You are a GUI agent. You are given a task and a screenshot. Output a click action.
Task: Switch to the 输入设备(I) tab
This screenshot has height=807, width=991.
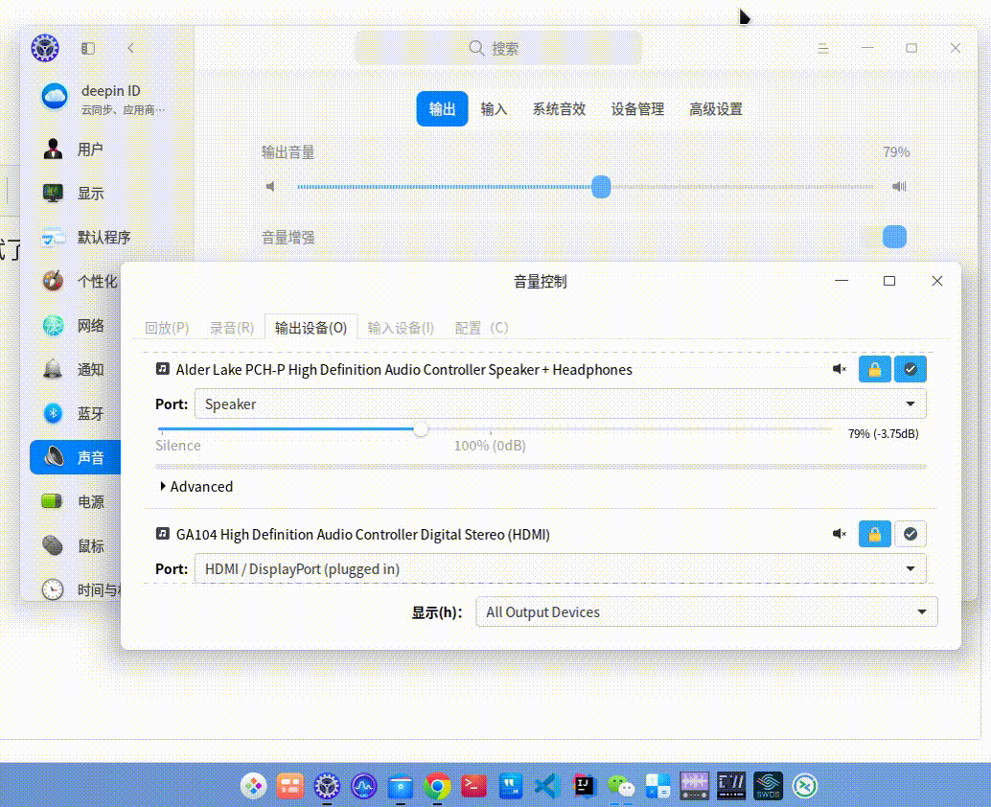pos(401,328)
